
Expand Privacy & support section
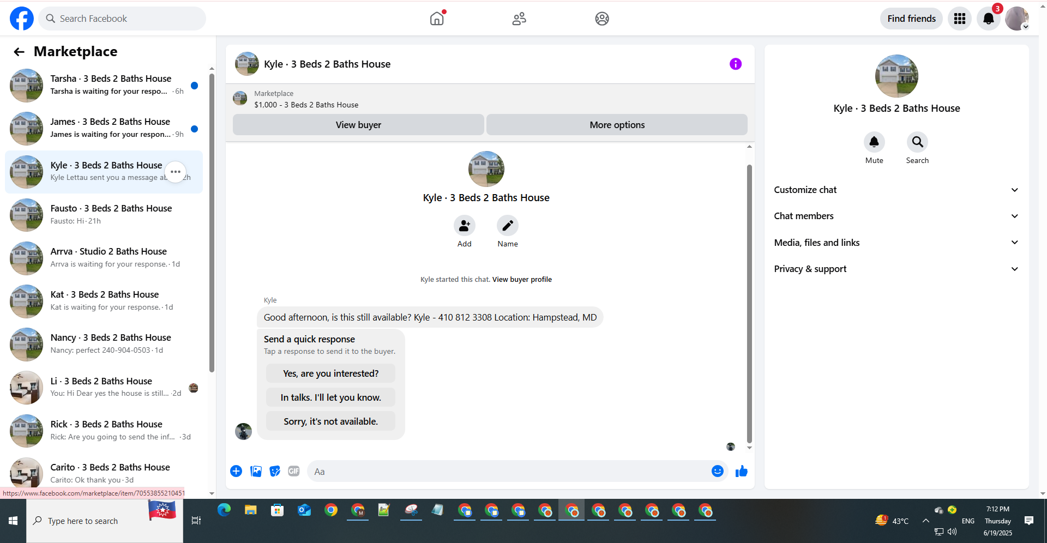tap(896, 269)
